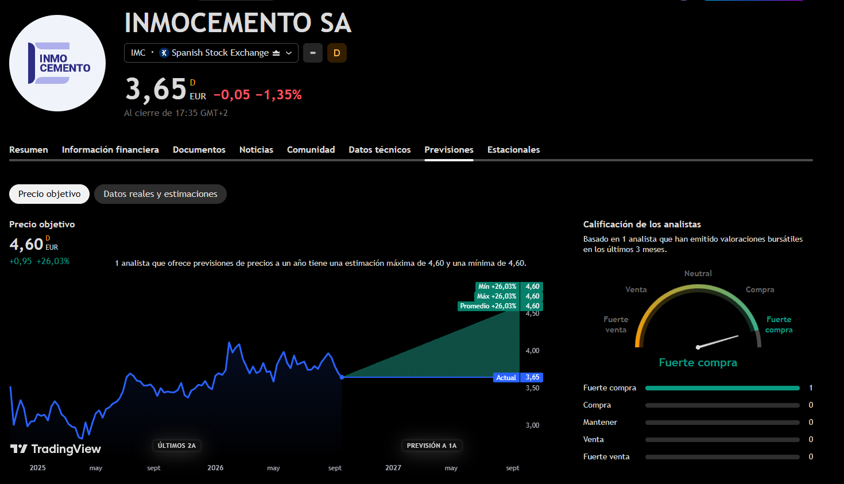The width and height of the screenshot is (844, 484).
Task: Click the Inmocemento company logo
Action: pos(57,63)
